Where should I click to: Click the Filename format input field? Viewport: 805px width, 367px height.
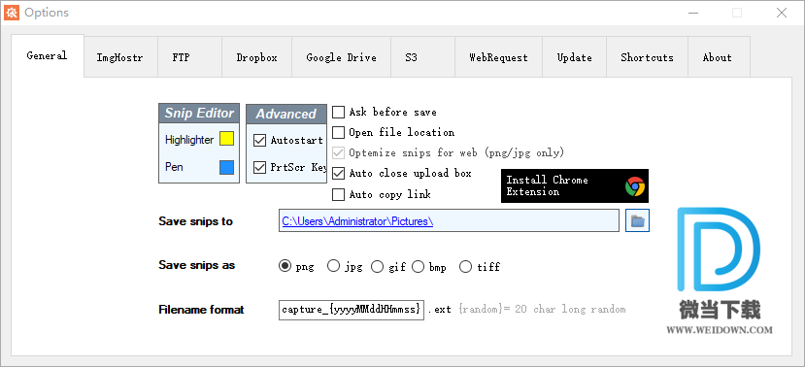pyautogui.click(x=352, y=310)
